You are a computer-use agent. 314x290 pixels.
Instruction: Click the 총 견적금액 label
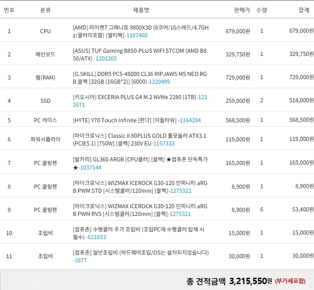pyautogui.click(x=206, y=281)
